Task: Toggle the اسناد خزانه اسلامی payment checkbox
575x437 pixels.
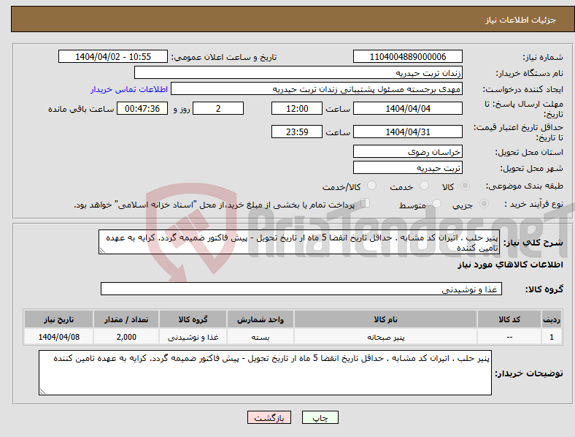Action: click(x=366, y=203)
